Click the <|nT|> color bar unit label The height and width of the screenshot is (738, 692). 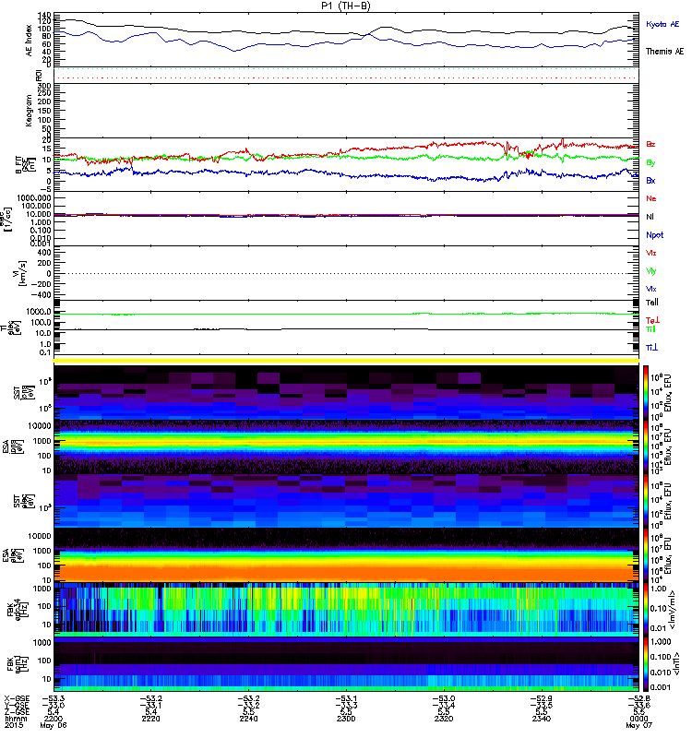coord(676,664)
